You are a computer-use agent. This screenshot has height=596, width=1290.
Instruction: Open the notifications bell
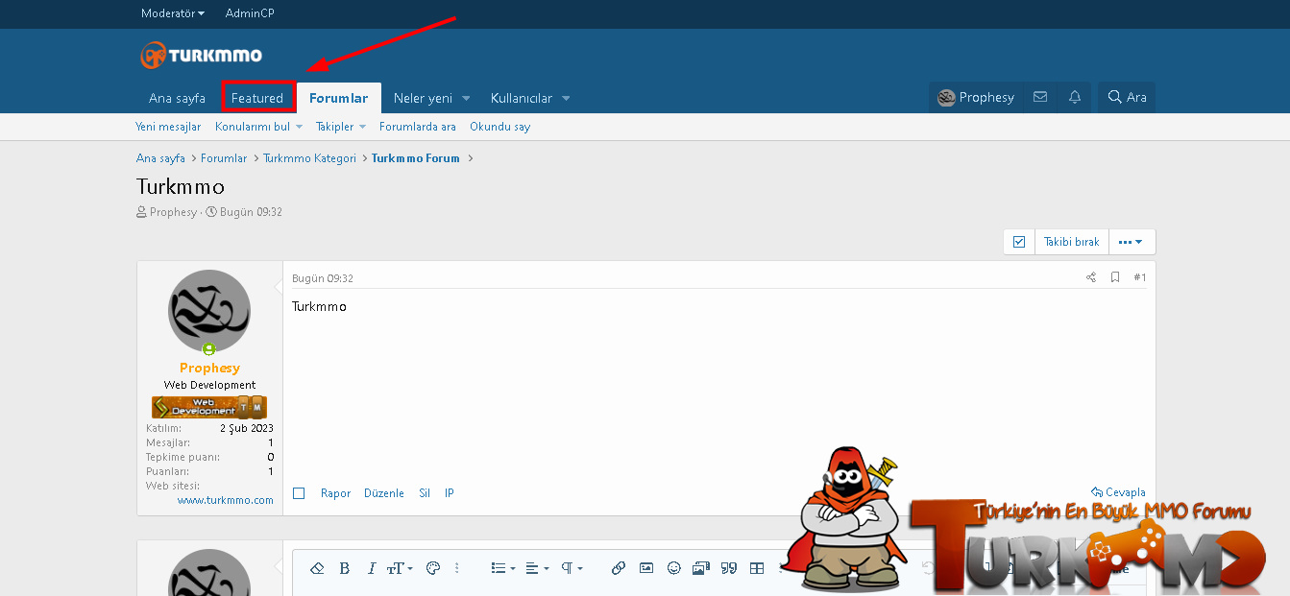click(1075, 97)
